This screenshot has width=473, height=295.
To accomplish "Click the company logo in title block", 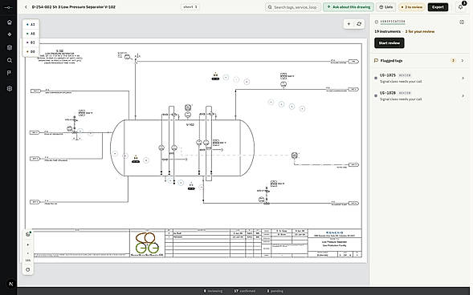I will point(148,243).
